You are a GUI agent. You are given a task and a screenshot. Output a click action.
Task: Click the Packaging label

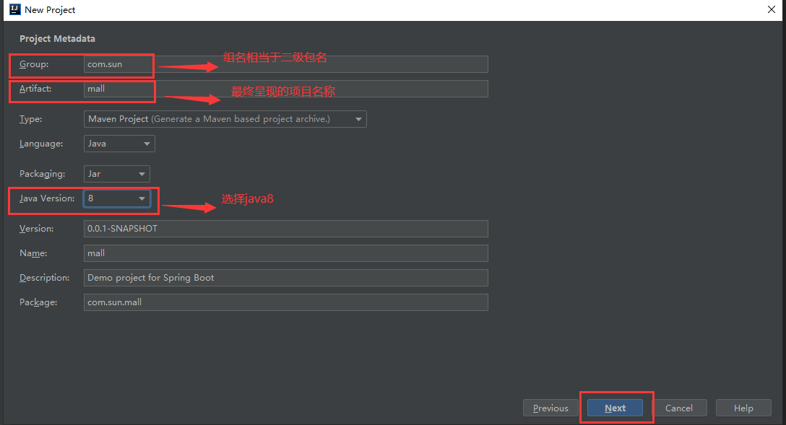43,174
